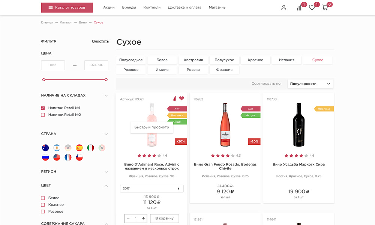Viewport: 375px width, 225px height.
Task: Click the minus quantity button
Action: tap(128, 218)
